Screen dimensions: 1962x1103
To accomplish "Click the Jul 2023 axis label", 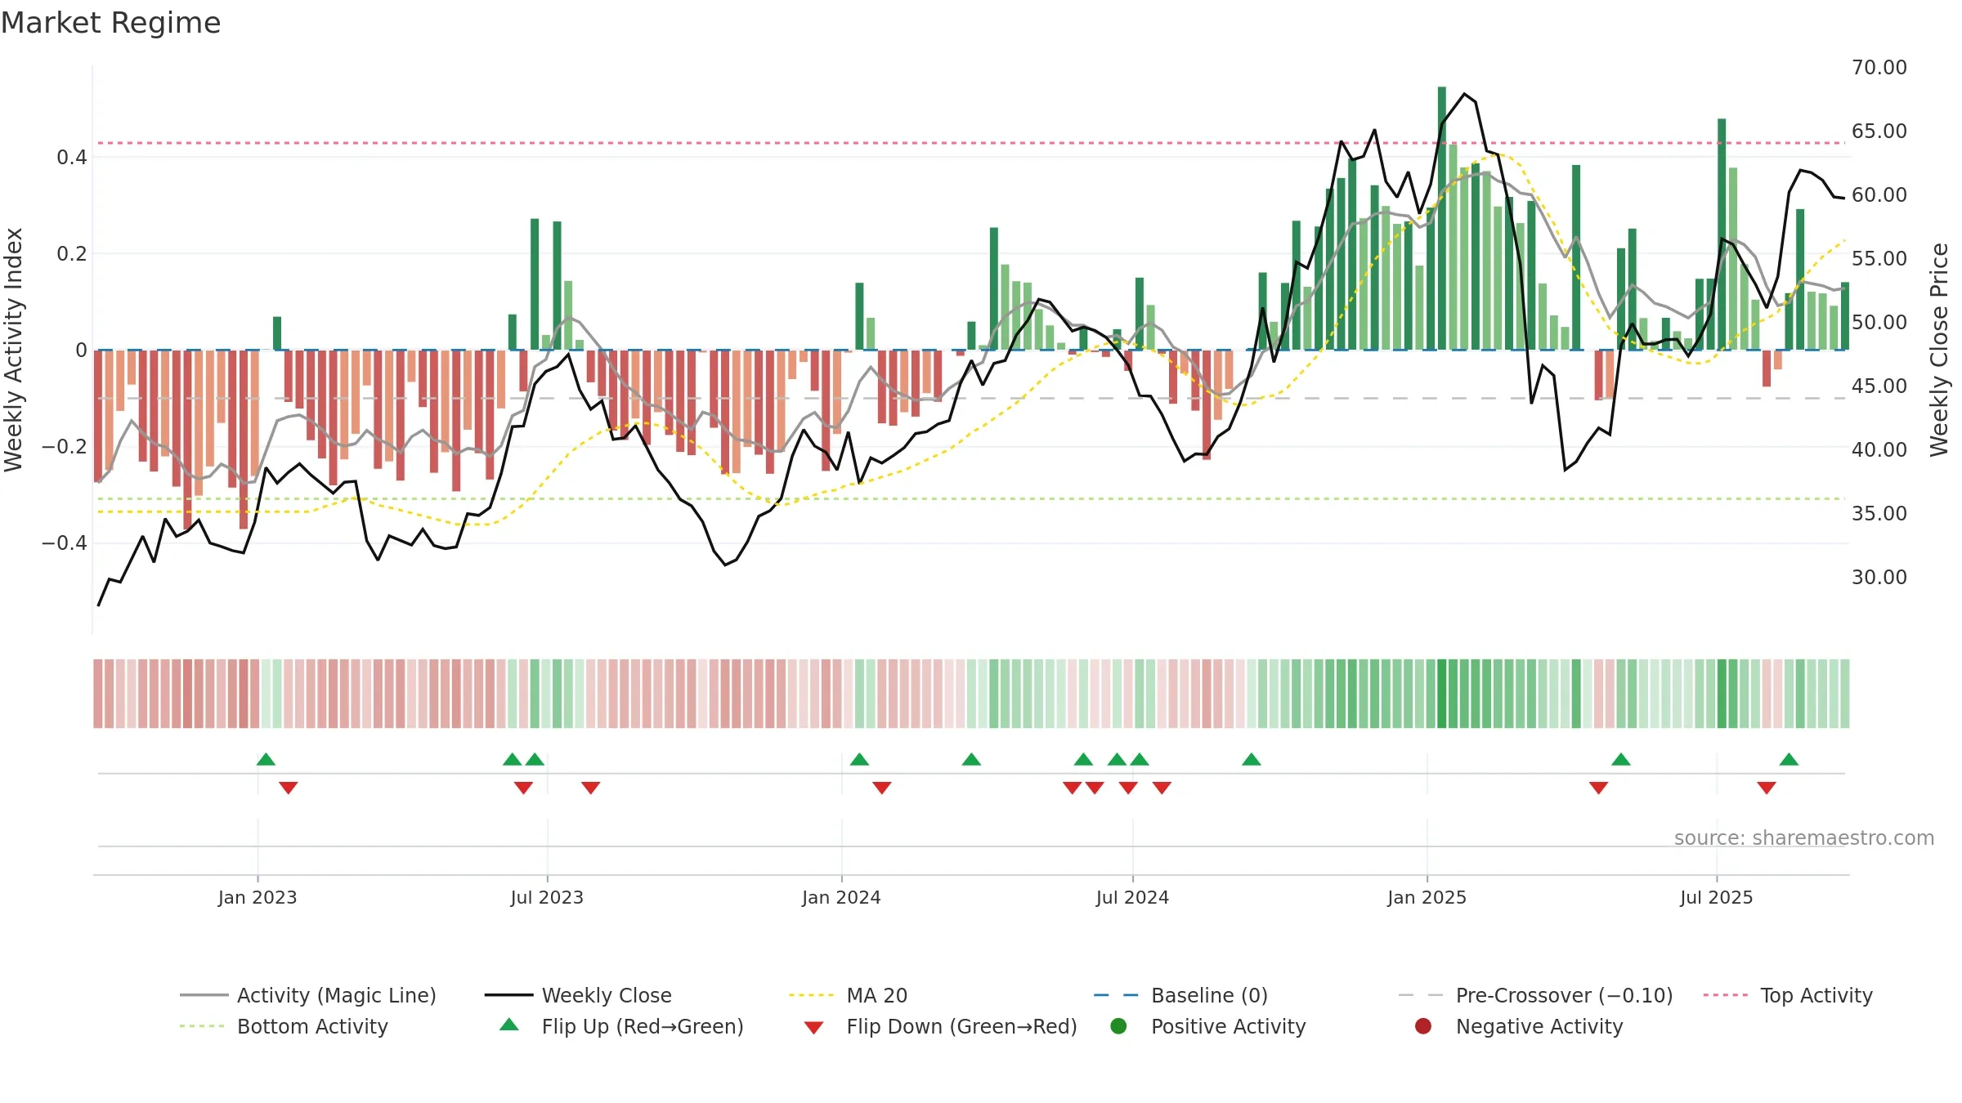I will [x=547, y=897].
